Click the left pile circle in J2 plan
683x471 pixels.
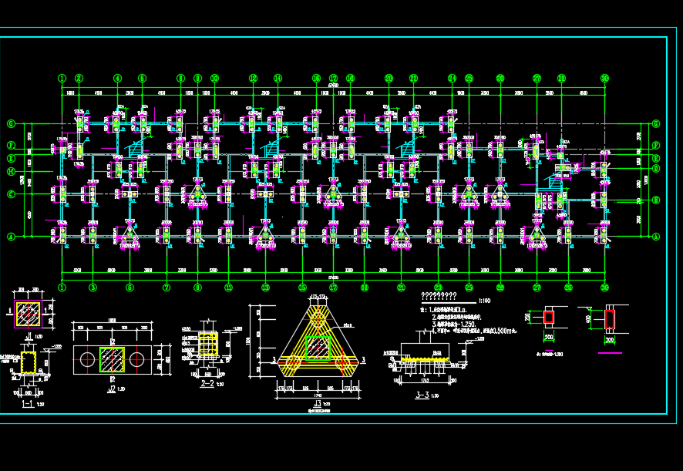point(88,360)
